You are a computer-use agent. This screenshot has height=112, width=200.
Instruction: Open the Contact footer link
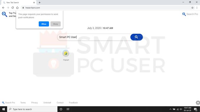(60, 103)
